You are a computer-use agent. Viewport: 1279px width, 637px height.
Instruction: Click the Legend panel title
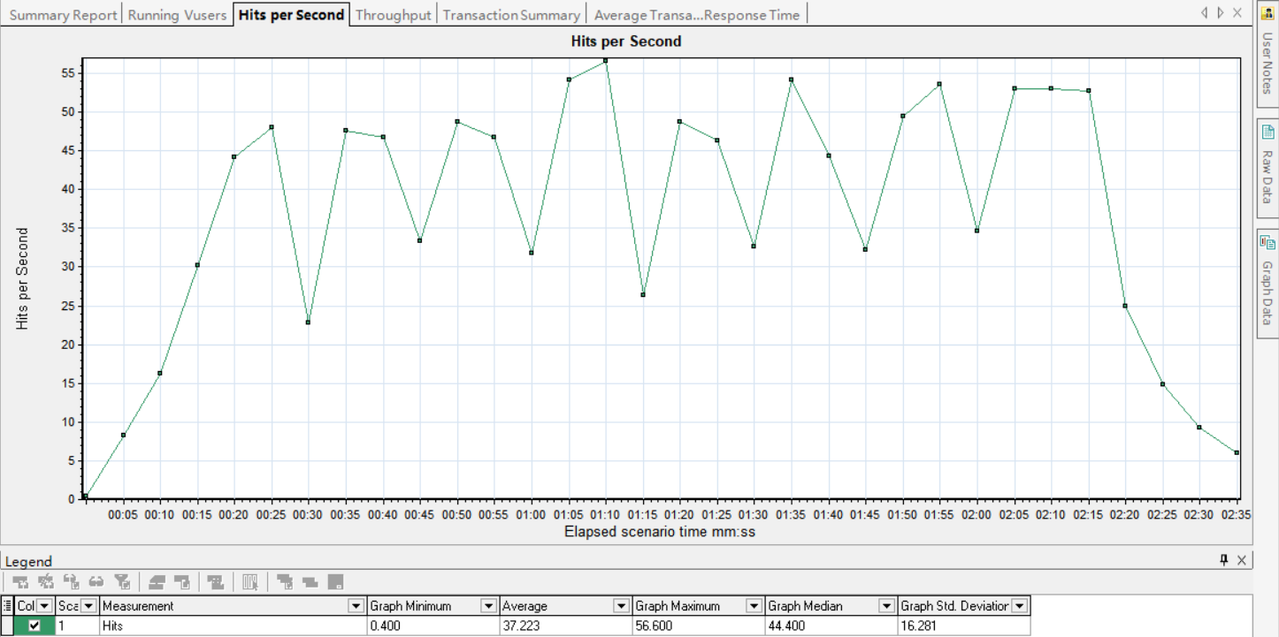click(28, 561)
